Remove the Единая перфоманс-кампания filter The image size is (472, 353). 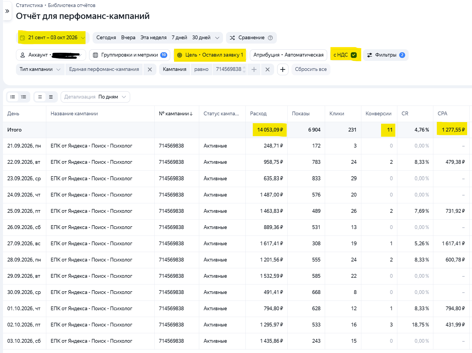[150, 70]
